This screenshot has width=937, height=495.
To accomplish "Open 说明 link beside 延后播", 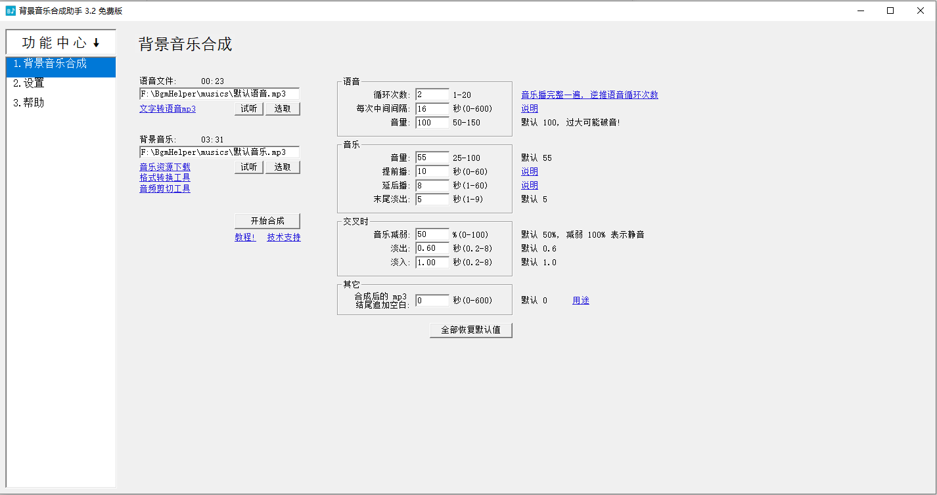I will tap(530, 186).
